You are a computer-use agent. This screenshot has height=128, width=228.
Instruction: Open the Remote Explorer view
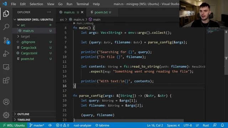click(6, 67)
